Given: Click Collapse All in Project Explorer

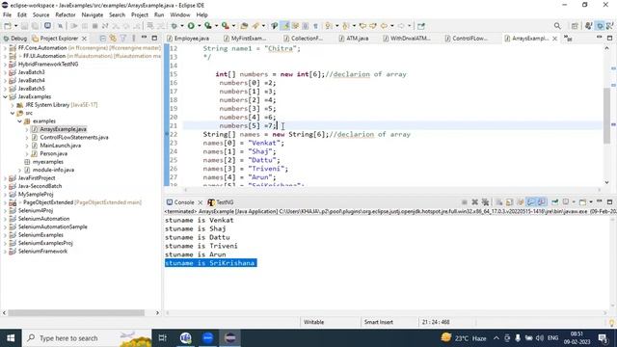Looking at the screenshot, I should point(103,39).
